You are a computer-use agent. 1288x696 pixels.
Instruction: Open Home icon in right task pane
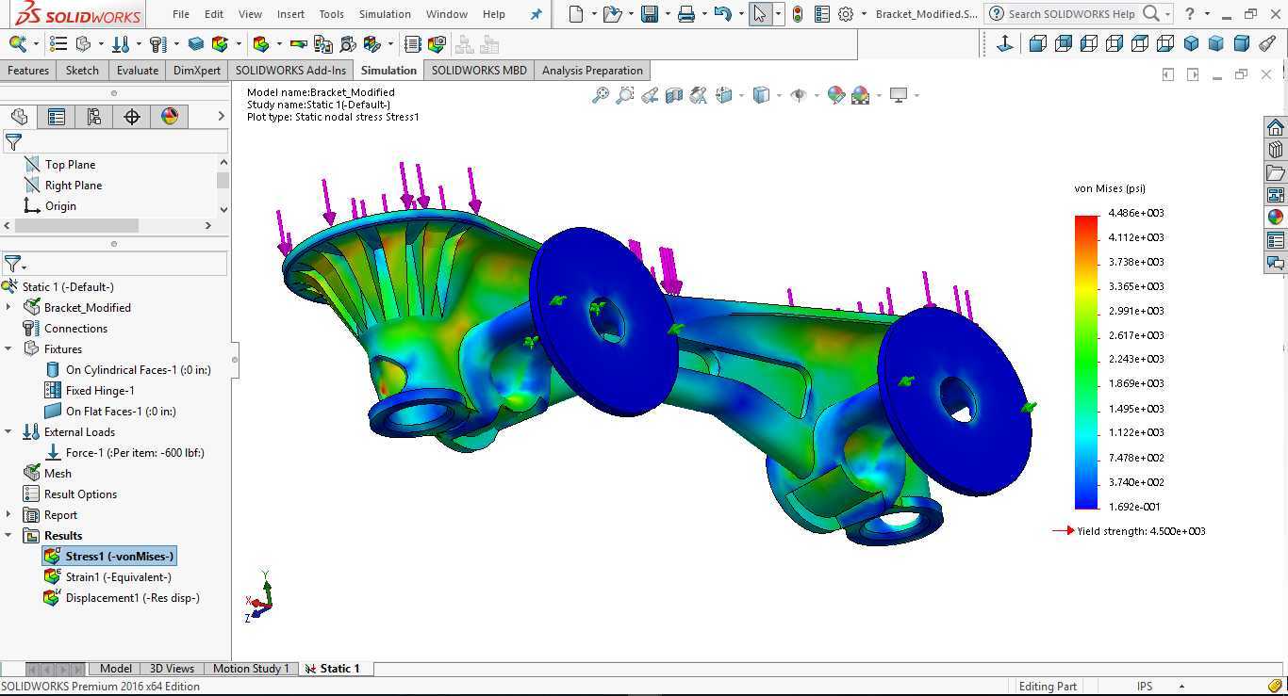1276,127
